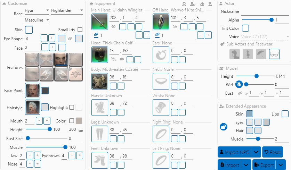Image resolution: width=291 pixels, height=170 pixels.
Task: Open the Thick Chain Coif head slot icon
Action: coord(100,55)
